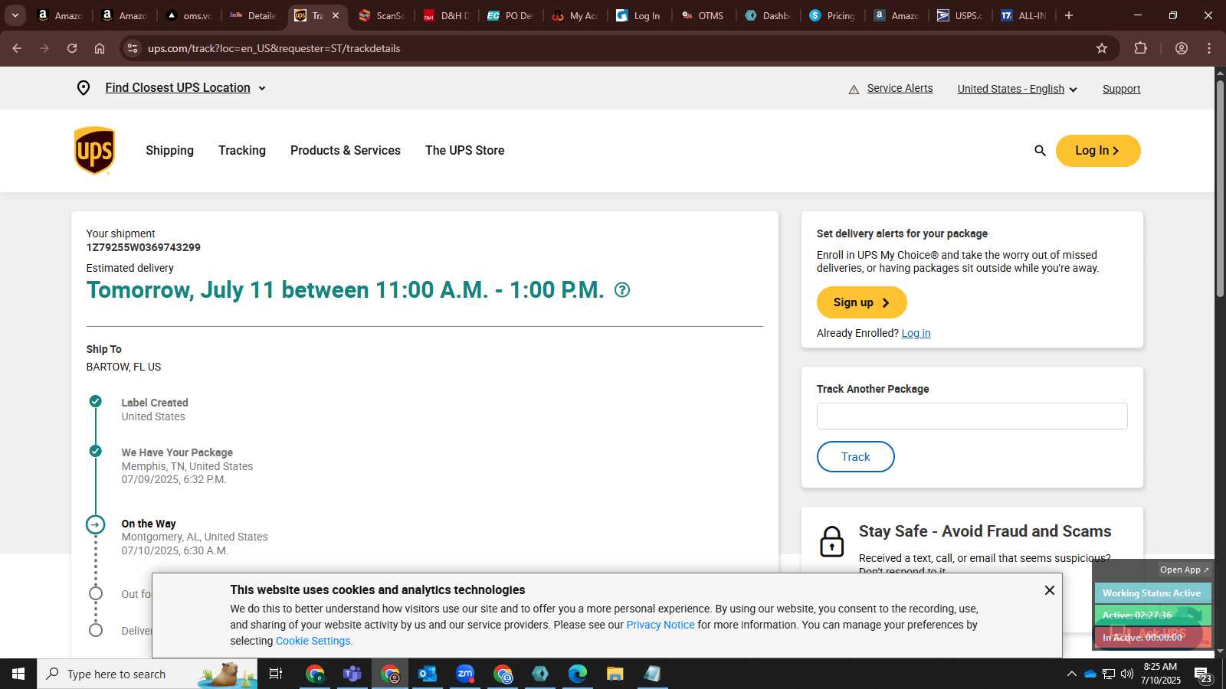This screenshot has height=689, width=1226.
Task: Switch to the USPS.com browser tab
Action: [x=961, y=15]
